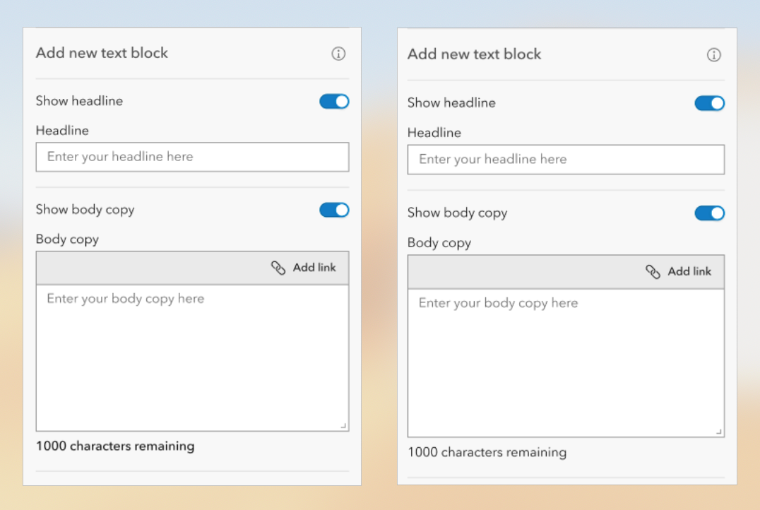Click 'Show body copy' label in left panel

coord(85,210)
